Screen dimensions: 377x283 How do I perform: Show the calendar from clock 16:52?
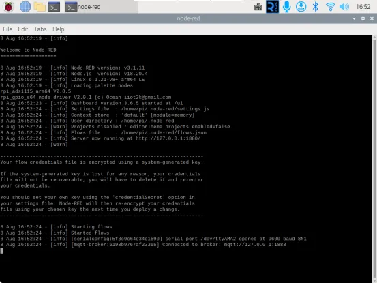pos(363,7)
